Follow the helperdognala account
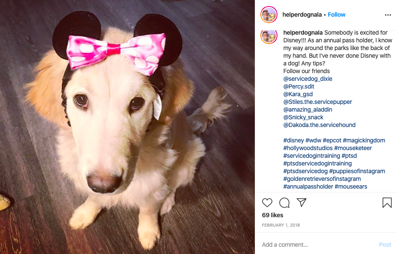Screen dimensions: 397x254 point(337,15)
